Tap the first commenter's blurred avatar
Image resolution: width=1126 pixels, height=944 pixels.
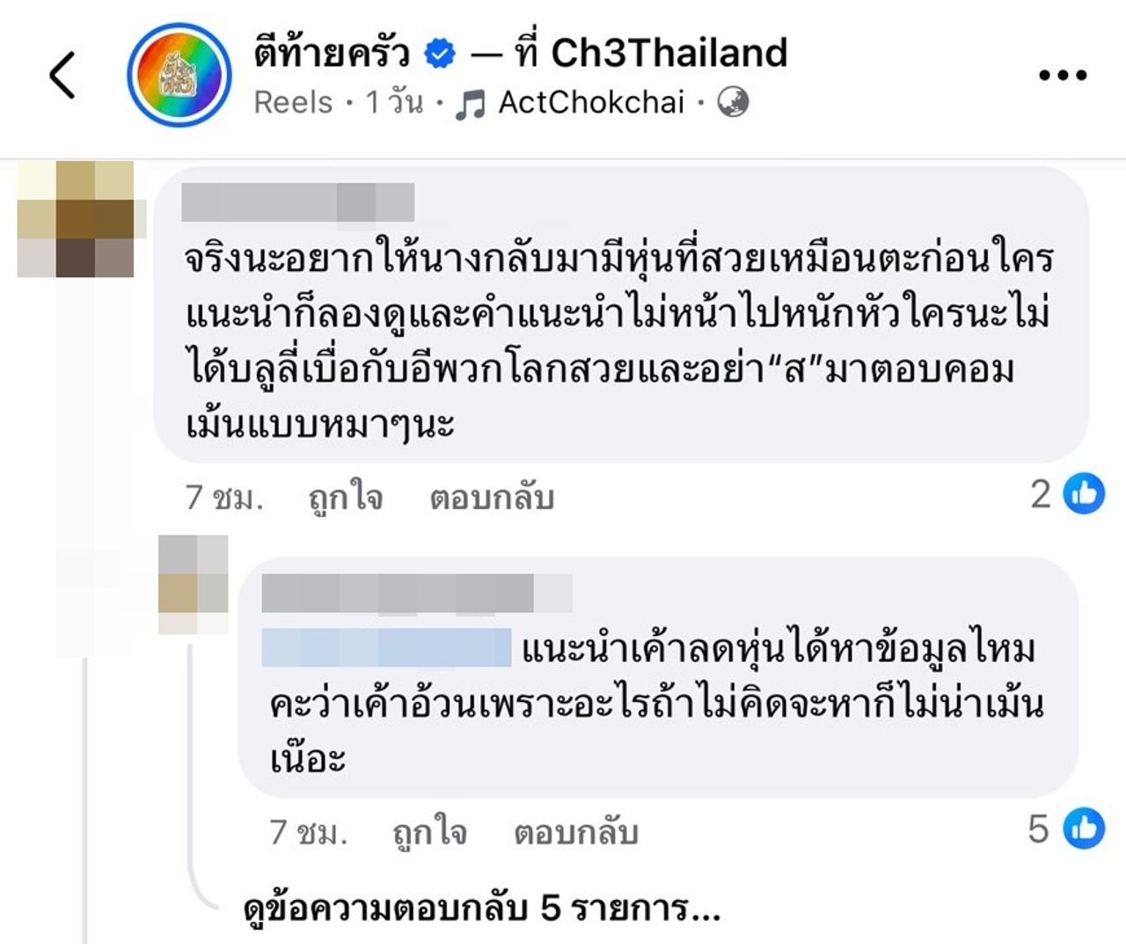(x=77, y=220)
